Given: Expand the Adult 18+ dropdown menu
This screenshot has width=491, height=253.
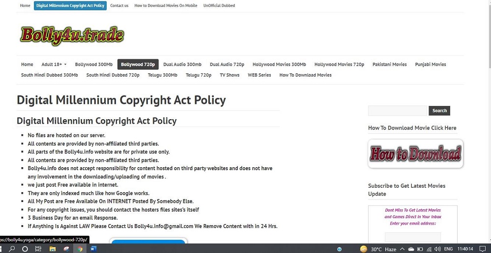Looking at the screenshot, I should pos(54,64).
